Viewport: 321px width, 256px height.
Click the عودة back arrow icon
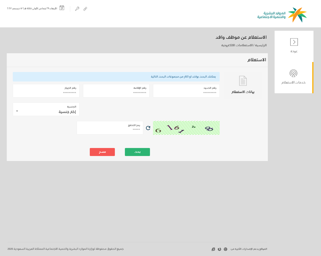click(294, 42)
